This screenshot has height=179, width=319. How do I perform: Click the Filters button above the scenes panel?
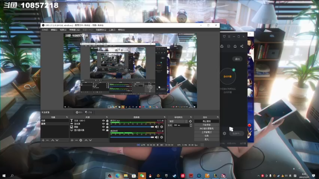(x=89, y=112)
